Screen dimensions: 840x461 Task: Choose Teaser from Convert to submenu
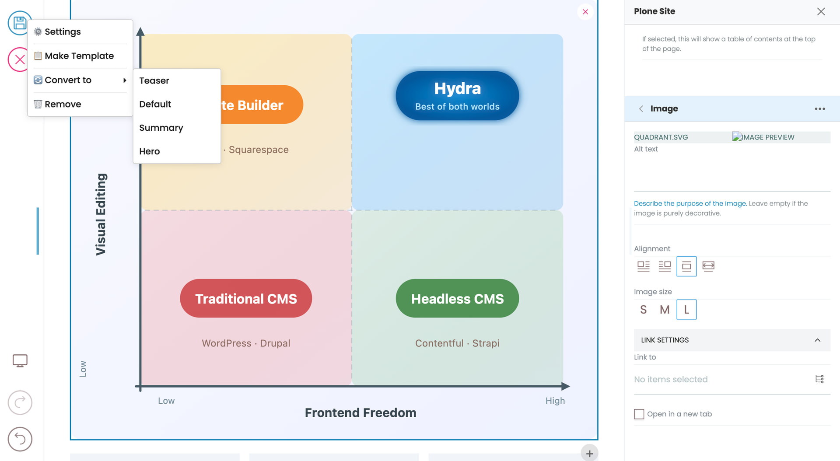tap(154, 80)
